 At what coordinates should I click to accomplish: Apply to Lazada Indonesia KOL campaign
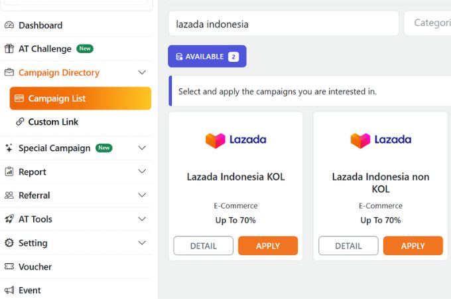point(268,246)
